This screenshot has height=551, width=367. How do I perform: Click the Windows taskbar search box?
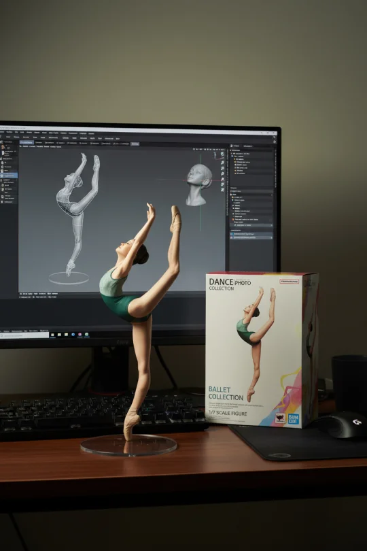(24, 335)
